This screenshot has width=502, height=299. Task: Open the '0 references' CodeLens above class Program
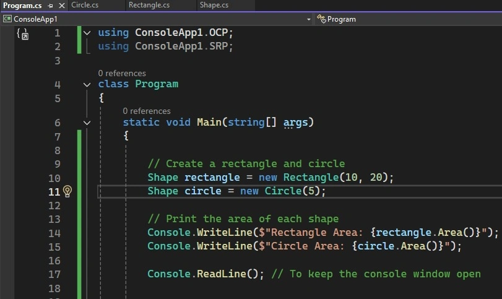(122, 73)
